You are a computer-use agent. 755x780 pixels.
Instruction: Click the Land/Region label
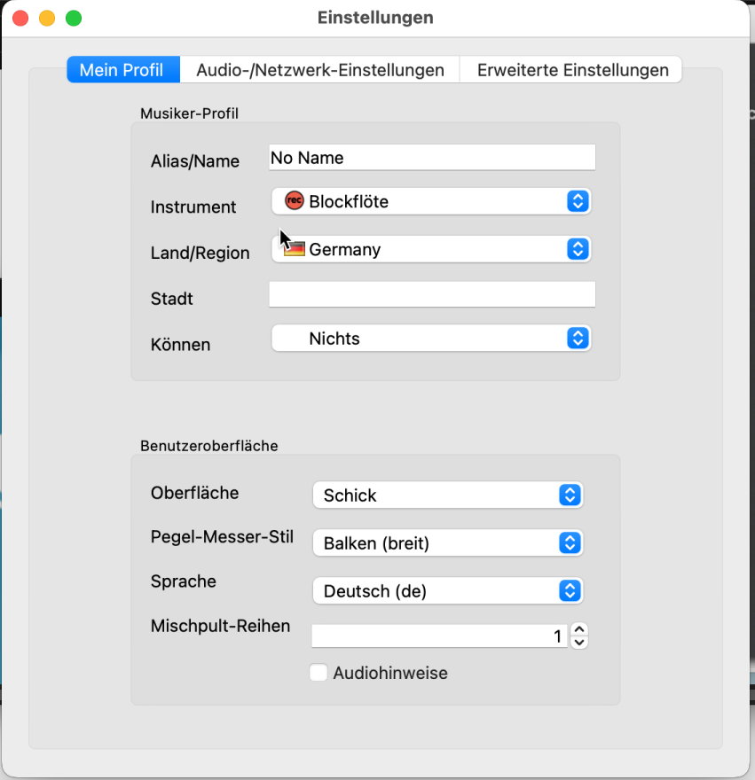(x=201, y=253)
